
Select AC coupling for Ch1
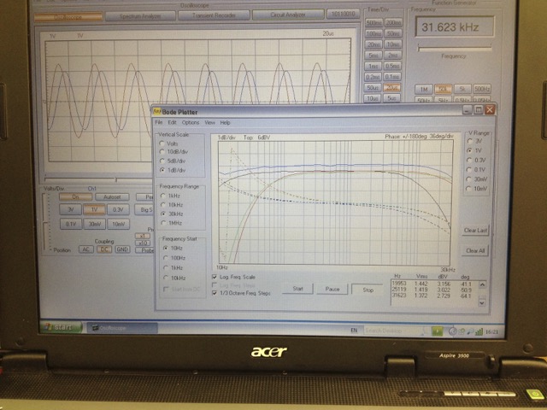[85, 249]
